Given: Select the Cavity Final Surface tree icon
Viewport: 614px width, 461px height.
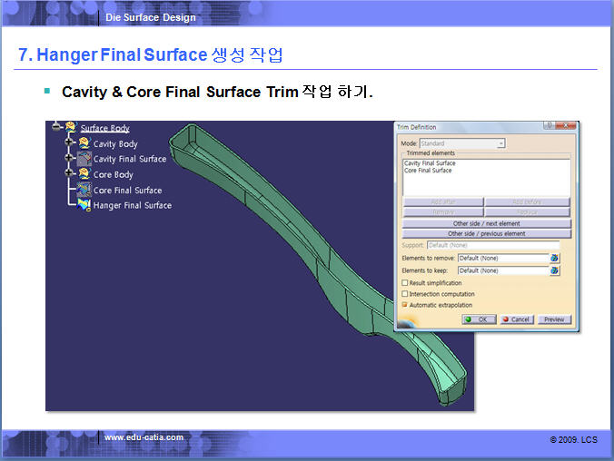Looking at the screenshot, I should (84, 159).
